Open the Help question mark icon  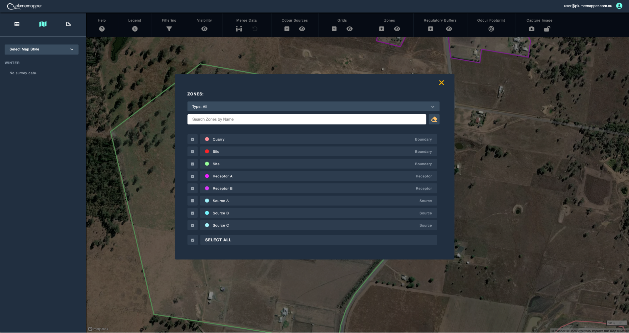tap(102, 29)
